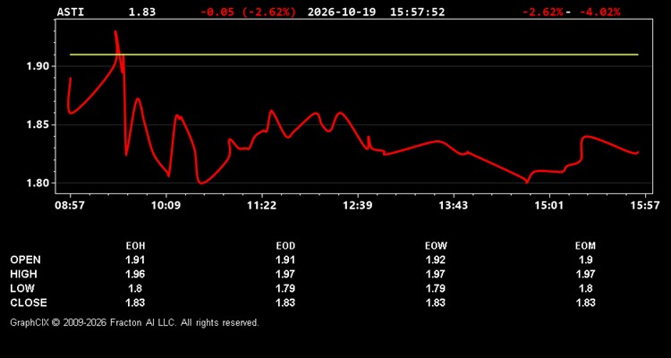Click the 15:01 time axis label

tap(549, 205)
